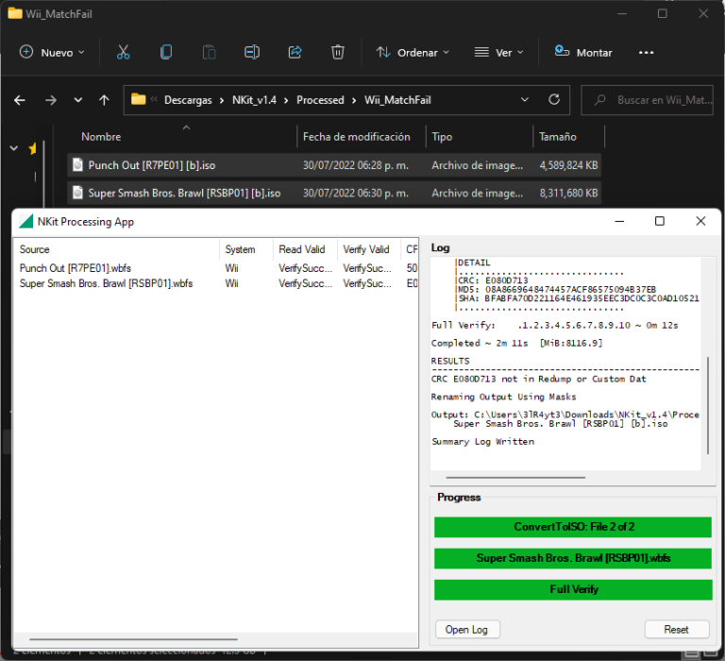
Task: Select the Processed breadcrumb segment
Action: click(x=320, y=99)
